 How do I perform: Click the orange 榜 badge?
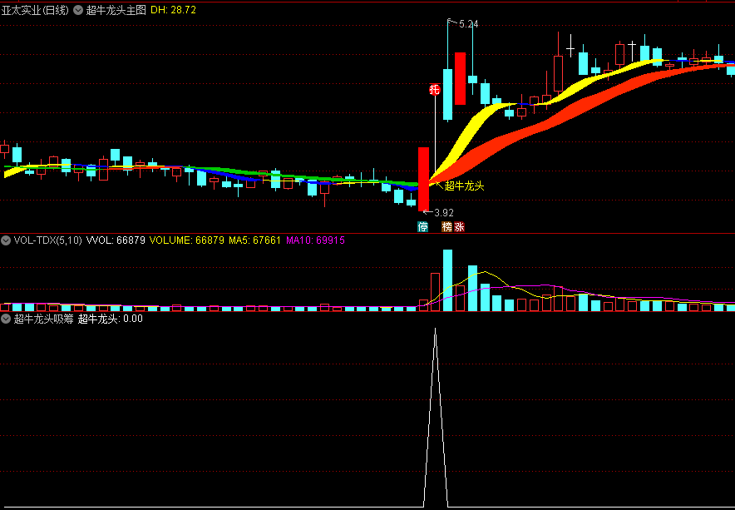coord(447,227)
